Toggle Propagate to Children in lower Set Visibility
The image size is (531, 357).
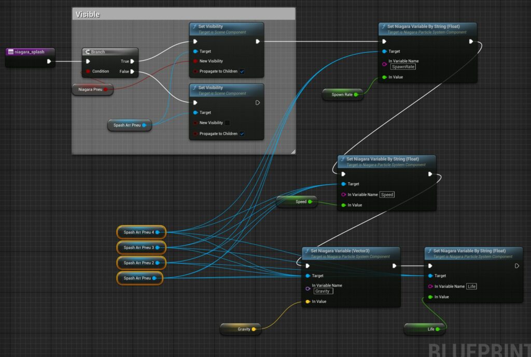(242, 133)
